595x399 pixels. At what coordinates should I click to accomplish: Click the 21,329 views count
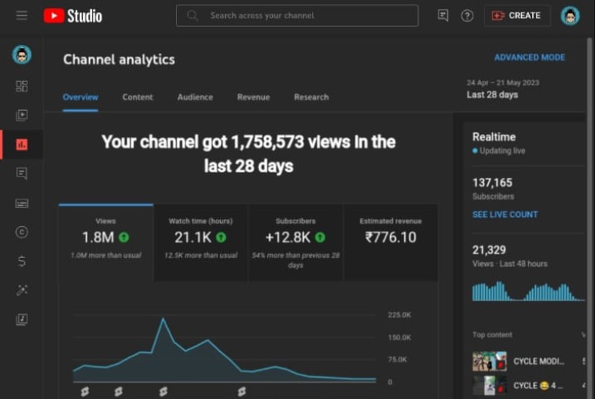pyautogui.click(x=489, y=250)
